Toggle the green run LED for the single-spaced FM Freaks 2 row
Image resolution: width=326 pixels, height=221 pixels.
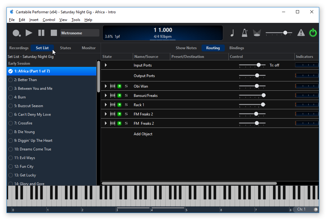(119, 114)
